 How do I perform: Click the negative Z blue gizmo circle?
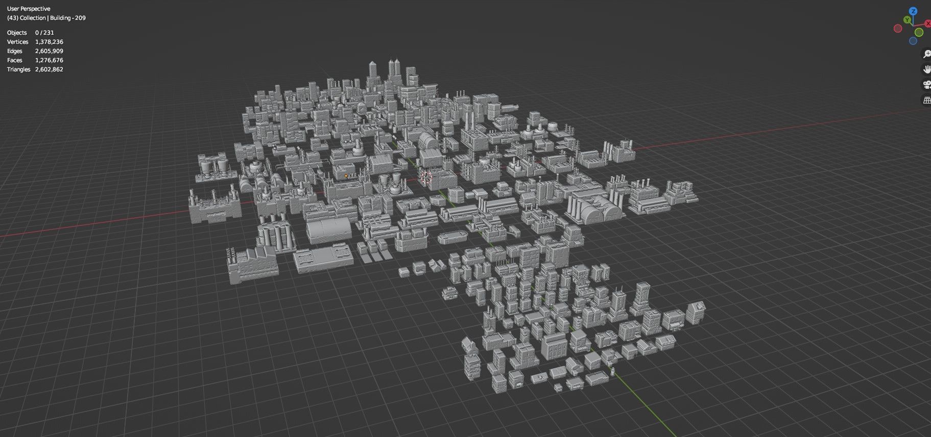click(x=913, y=41)
